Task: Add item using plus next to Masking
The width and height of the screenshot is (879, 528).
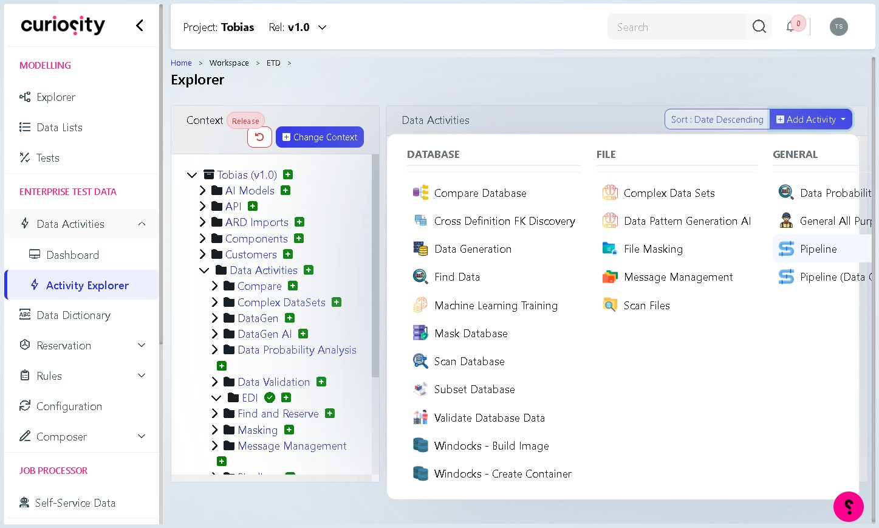Action: tap(289, 430)
